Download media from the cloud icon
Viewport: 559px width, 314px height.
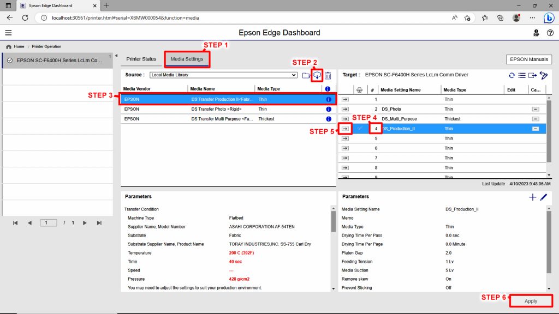click(x=317, y=75)
